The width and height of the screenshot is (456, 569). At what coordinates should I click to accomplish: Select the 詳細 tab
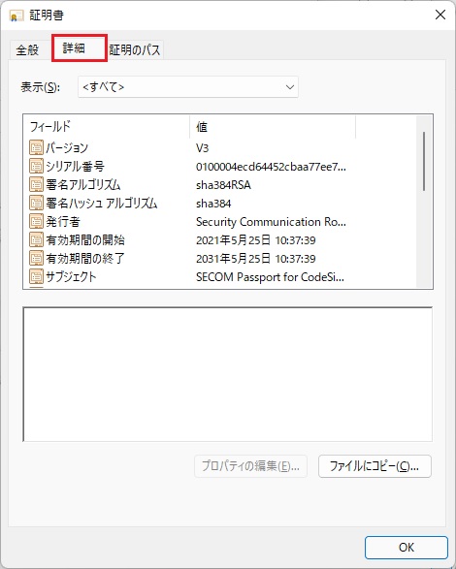pyautogui.click(x=80, y=47)
